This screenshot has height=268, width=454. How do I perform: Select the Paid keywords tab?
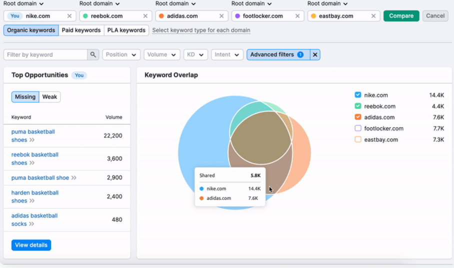(x=81, y=30)
